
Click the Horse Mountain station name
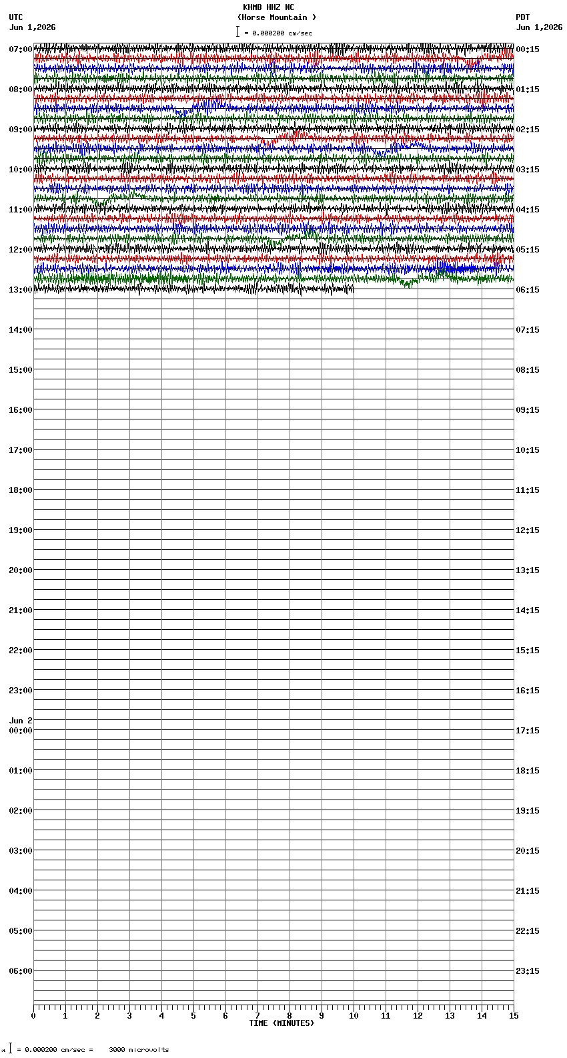coord(277,17)
